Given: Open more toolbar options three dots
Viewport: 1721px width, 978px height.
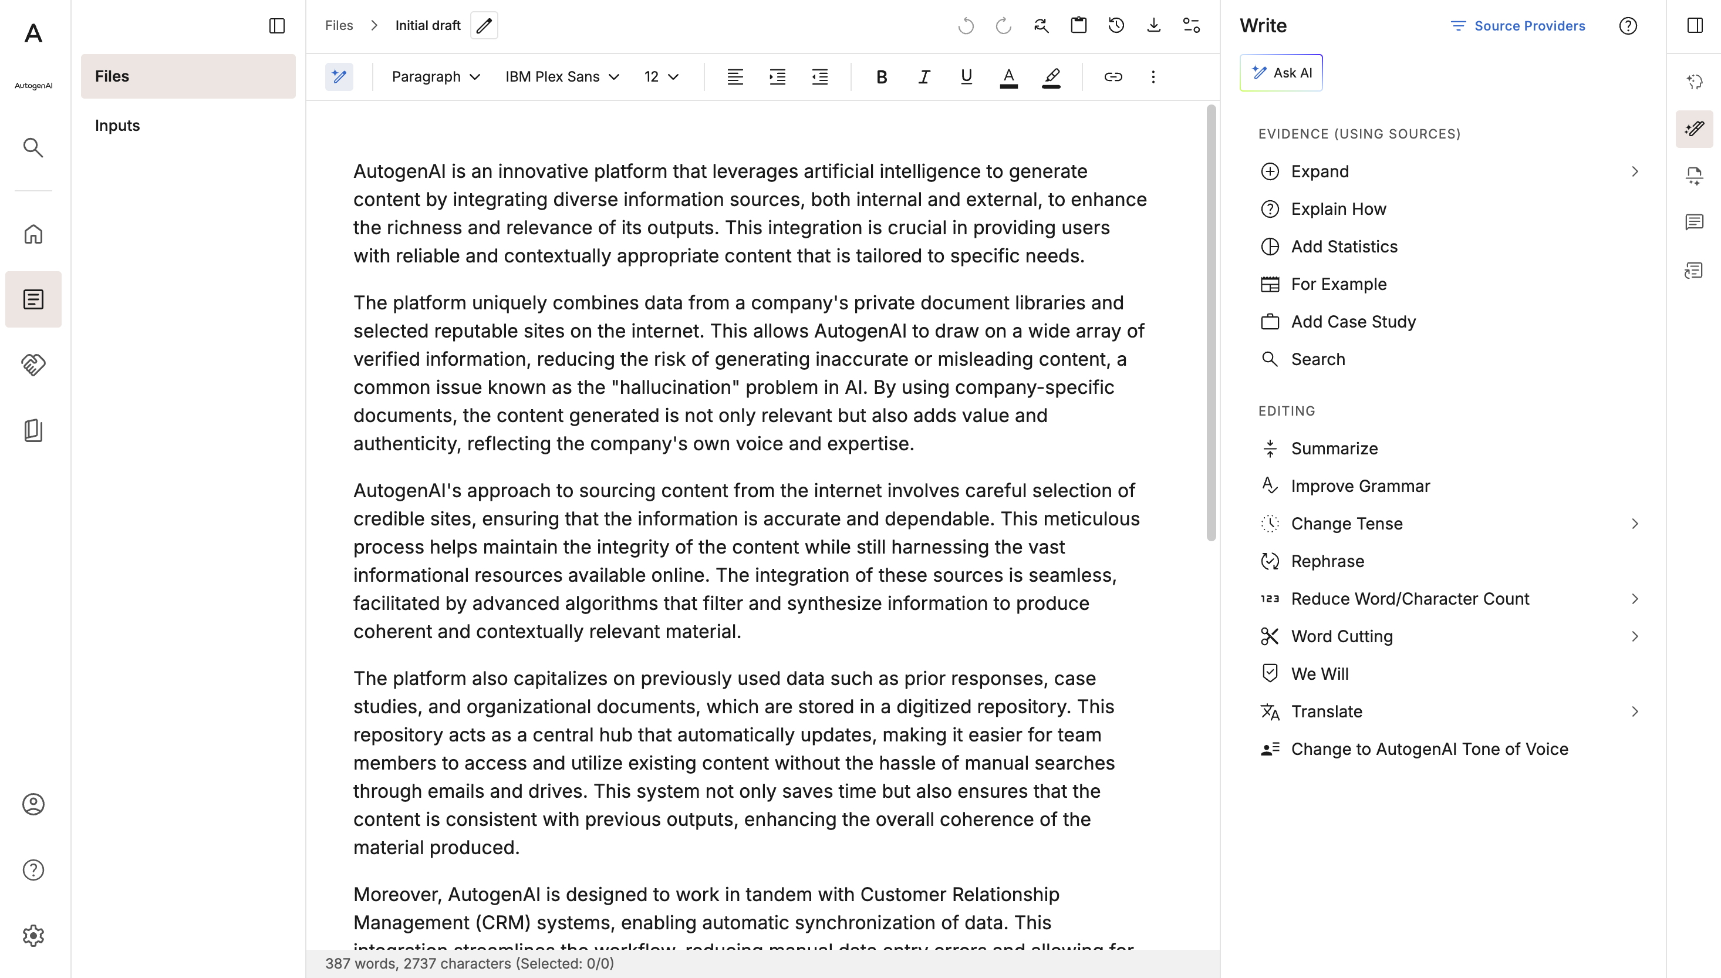Looking at the screenshot, I should 1153,76.
